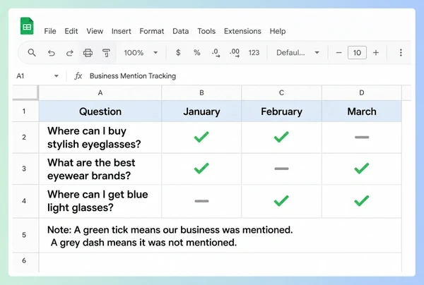Select cell 'What are the best eyewear brands?'
This screenshot has height=285, width=424.
coord(100,169)
